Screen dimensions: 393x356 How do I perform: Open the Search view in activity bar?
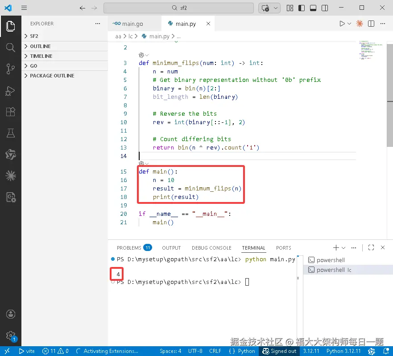pyautogui.click(x=11, y=47)
